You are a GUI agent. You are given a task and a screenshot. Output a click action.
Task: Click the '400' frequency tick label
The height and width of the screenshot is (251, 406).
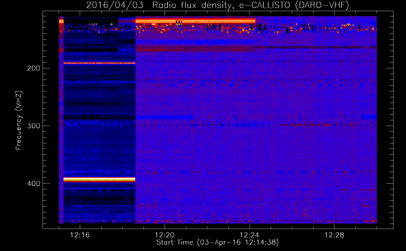point(34,183)
